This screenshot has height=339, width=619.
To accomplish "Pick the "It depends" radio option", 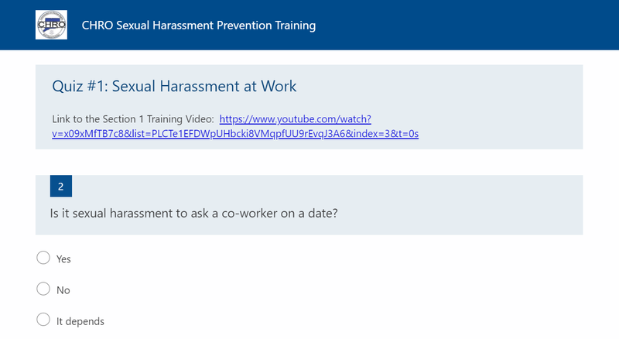I will click(x=43, y=320).
